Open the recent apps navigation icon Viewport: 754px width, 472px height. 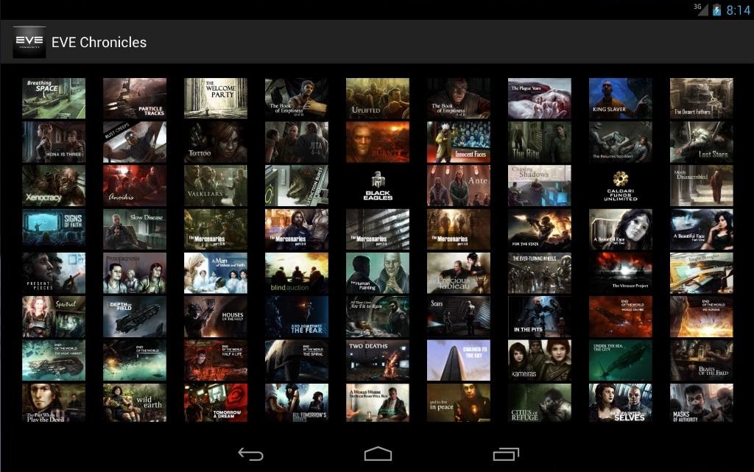pyautogui.click(x=506, y=454)
